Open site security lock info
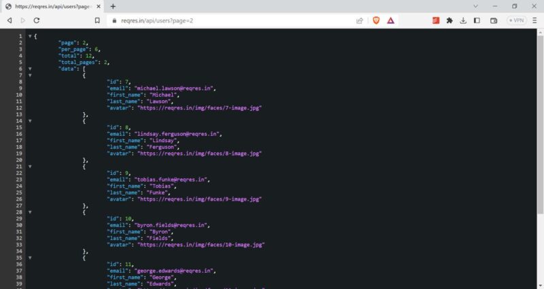Image resolution: width=544 pixels, height=289 pixels. point(114,20)
